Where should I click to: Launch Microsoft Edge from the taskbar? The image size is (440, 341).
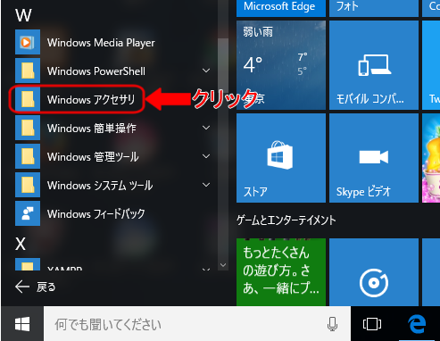pos(417,324)
